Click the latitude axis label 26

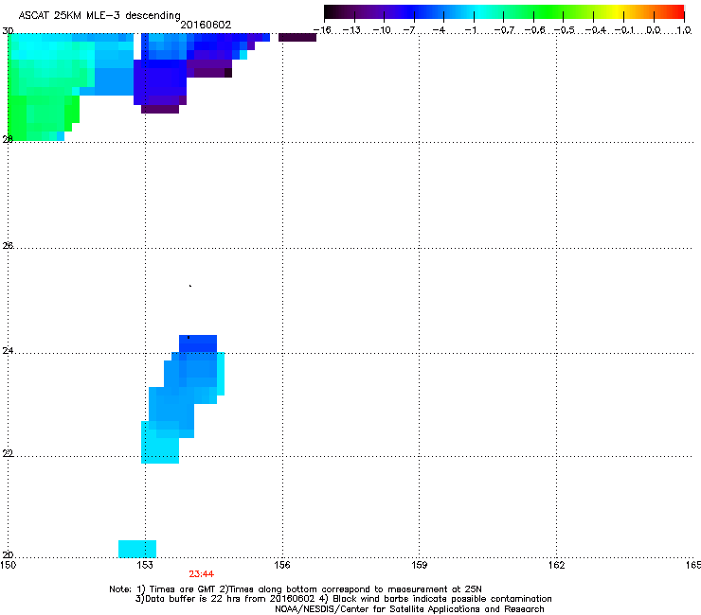[x=8, y=245]
